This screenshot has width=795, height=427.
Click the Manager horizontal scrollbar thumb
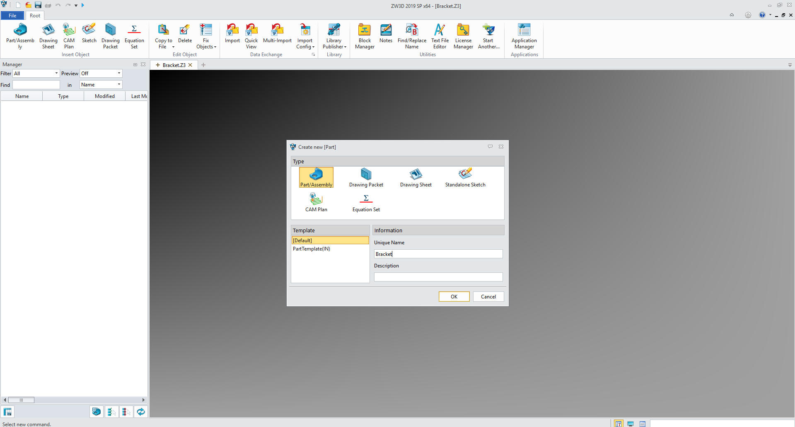click(x=21, y=400)
